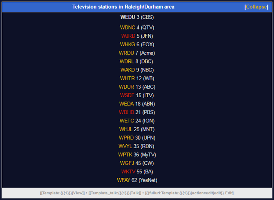Open the WDNC station link
Screen dimensions: 274x200
[128, 27]
